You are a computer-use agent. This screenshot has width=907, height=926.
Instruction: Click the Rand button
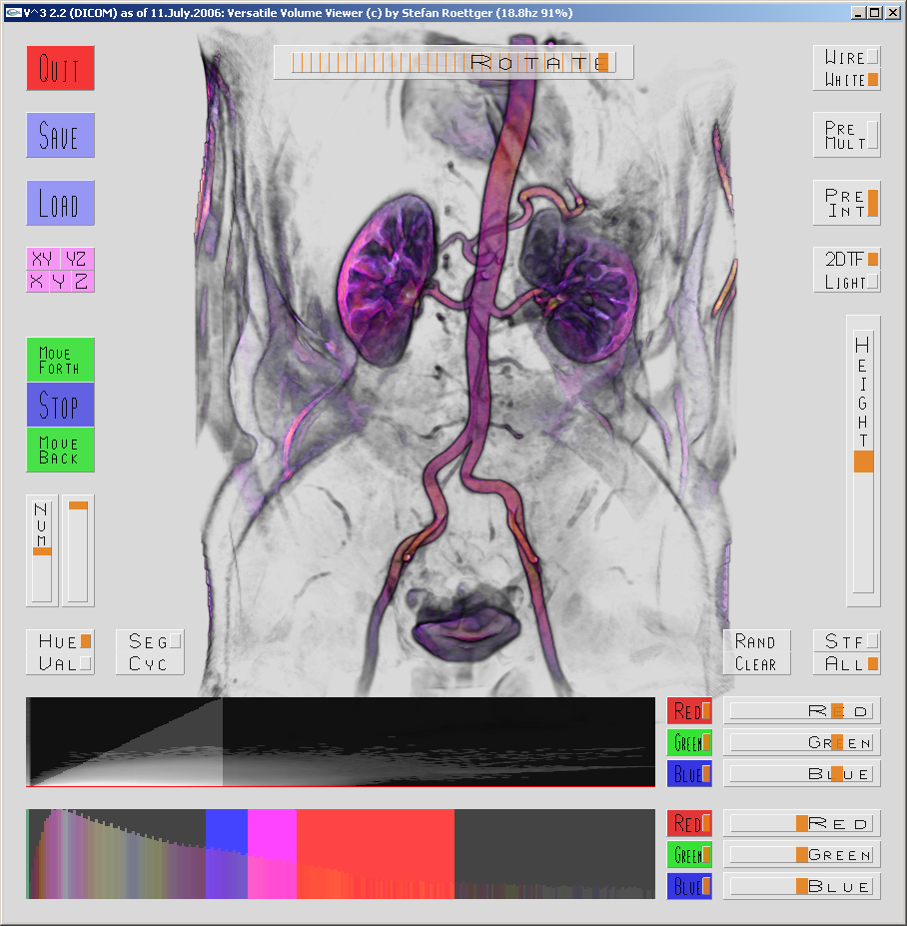click(x=756, y=641)
